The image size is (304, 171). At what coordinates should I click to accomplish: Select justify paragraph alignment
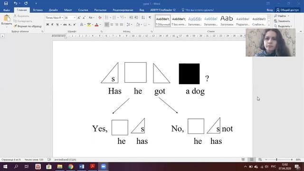122,25
